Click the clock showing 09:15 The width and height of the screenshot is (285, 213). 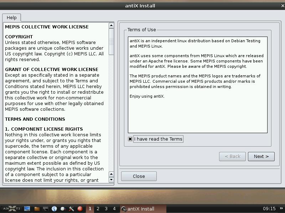pos(269,209)
